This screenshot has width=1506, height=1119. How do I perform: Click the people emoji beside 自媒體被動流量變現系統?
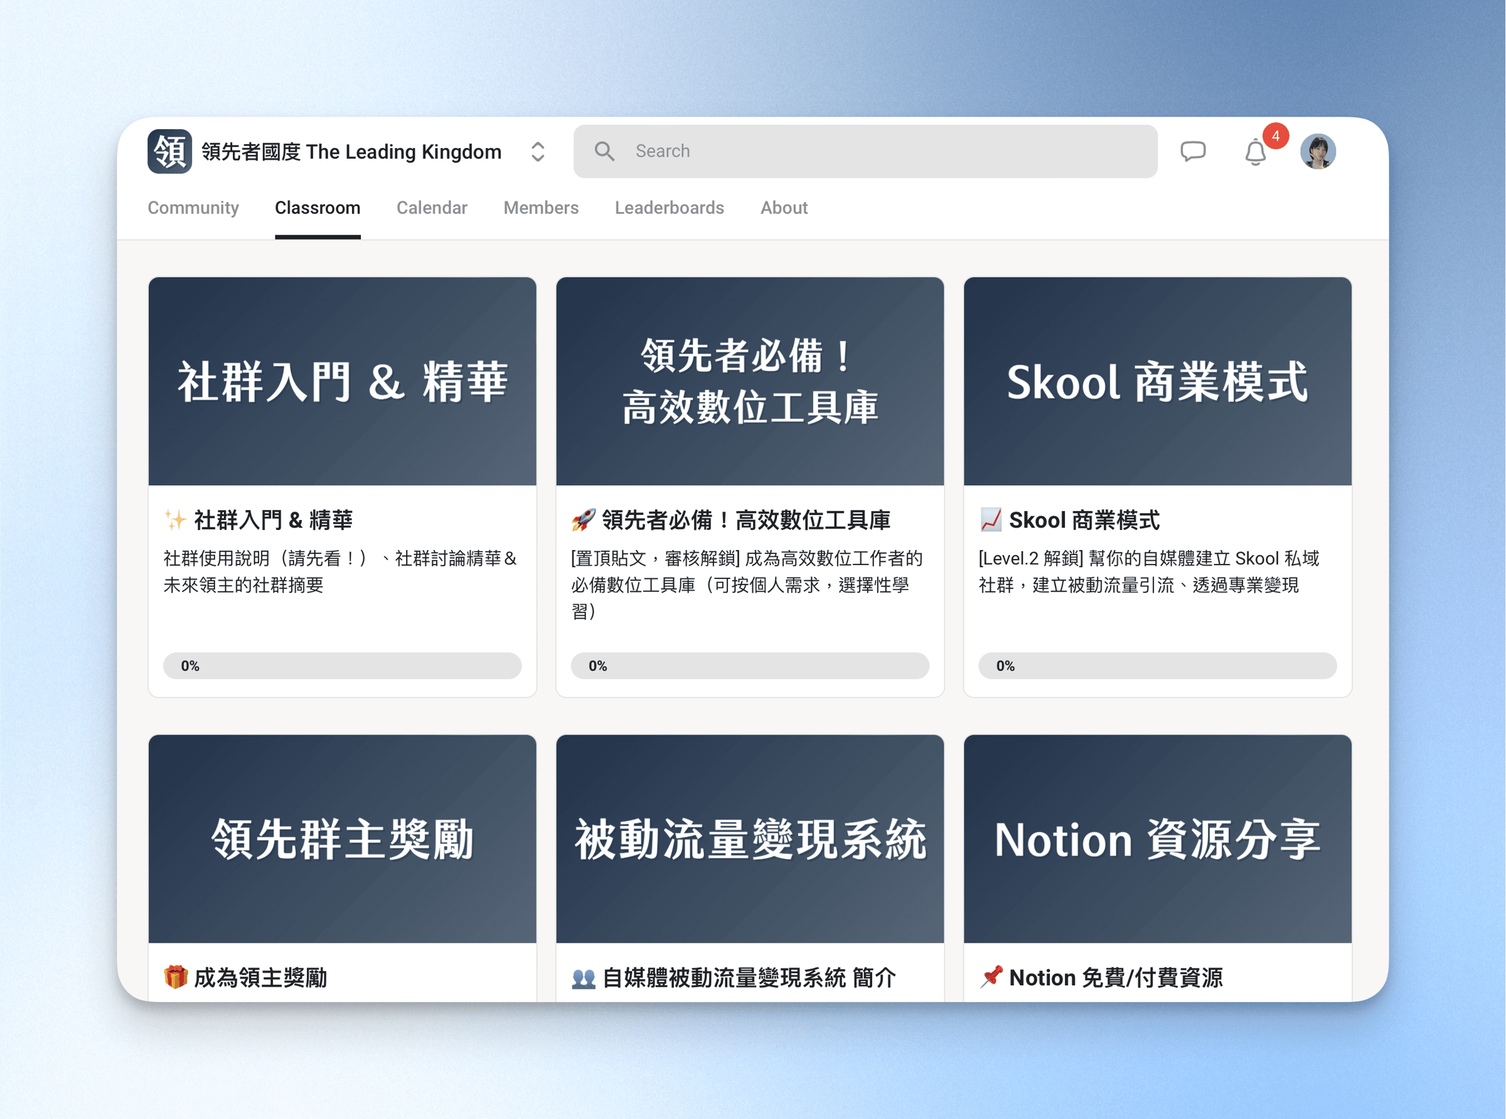(x=584, y=978)
